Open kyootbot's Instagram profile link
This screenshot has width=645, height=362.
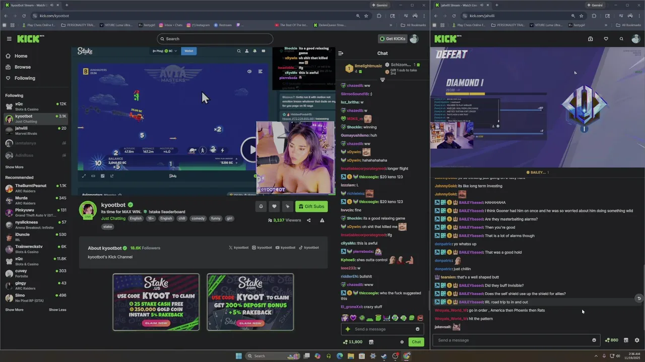[262, 247]
